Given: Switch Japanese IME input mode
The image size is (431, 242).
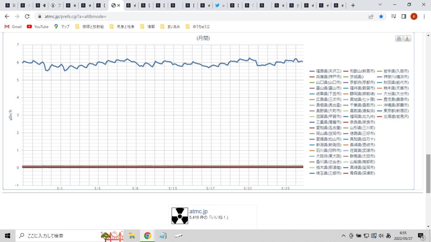Looking at the screenshot, I should 388,236.
